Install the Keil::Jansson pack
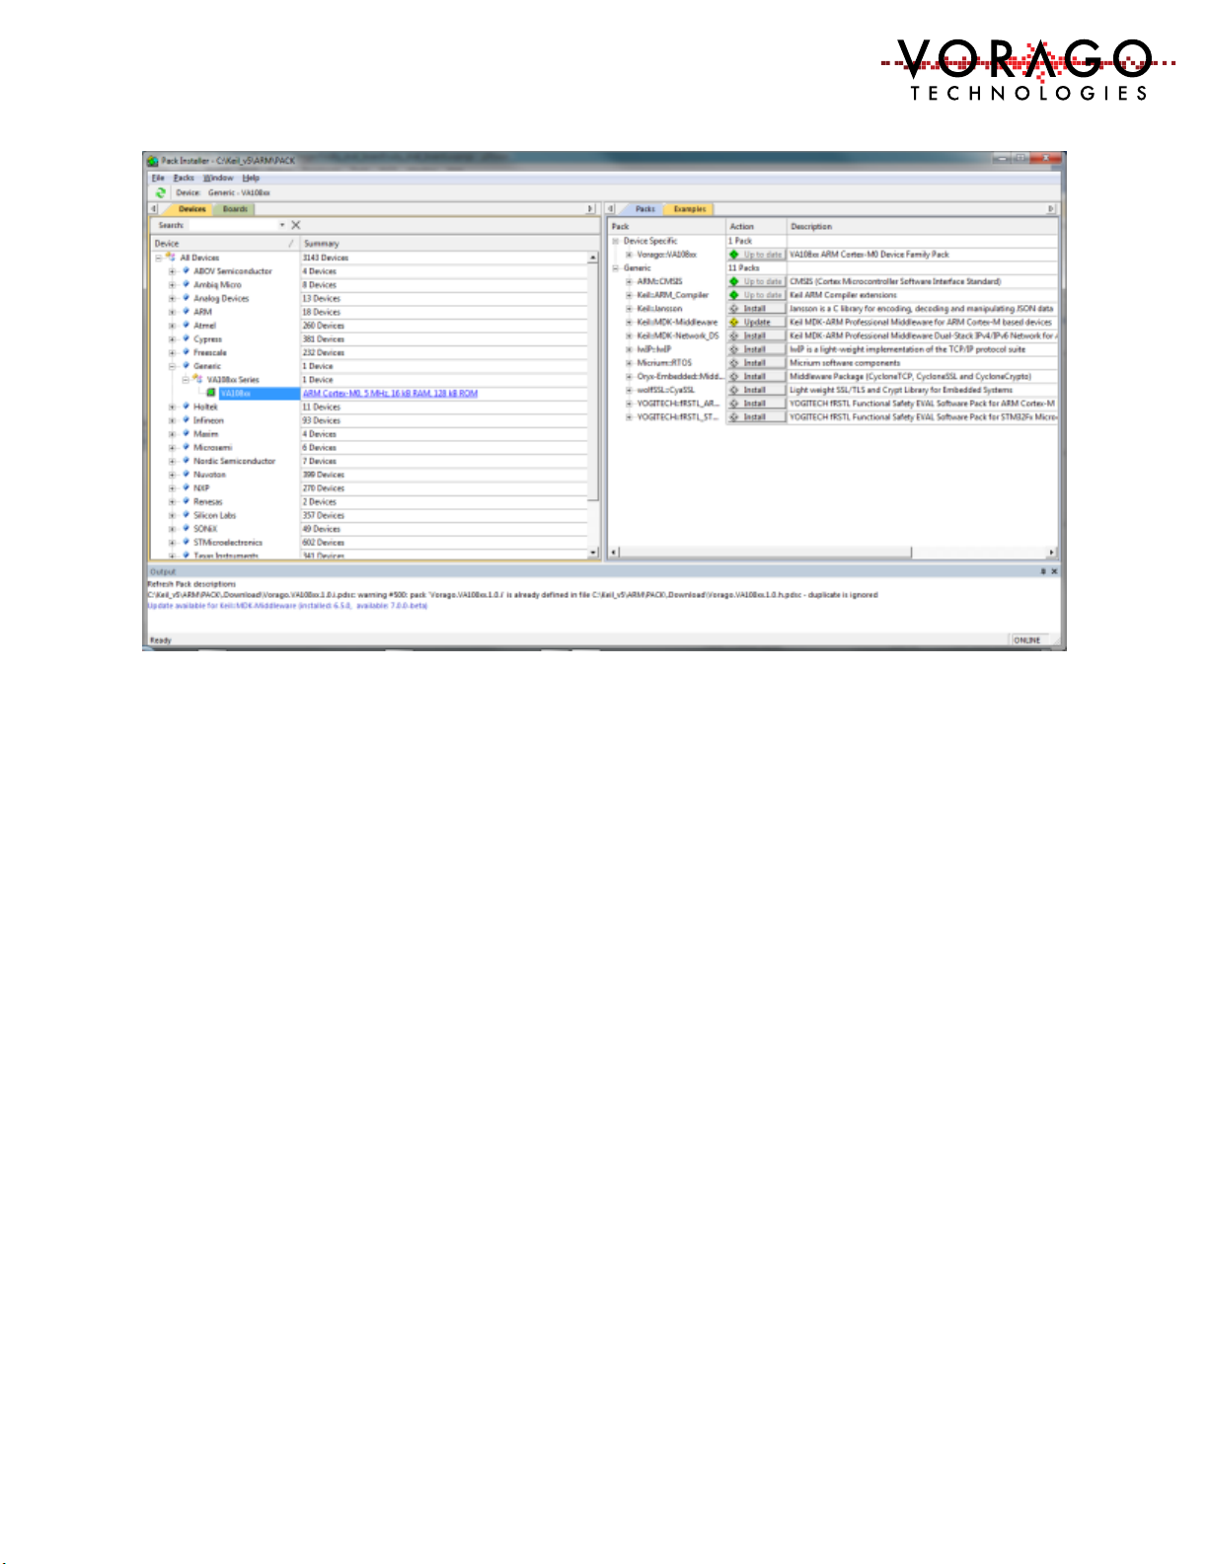This screenshot has width=1209, height=1564. pos(757,309)
